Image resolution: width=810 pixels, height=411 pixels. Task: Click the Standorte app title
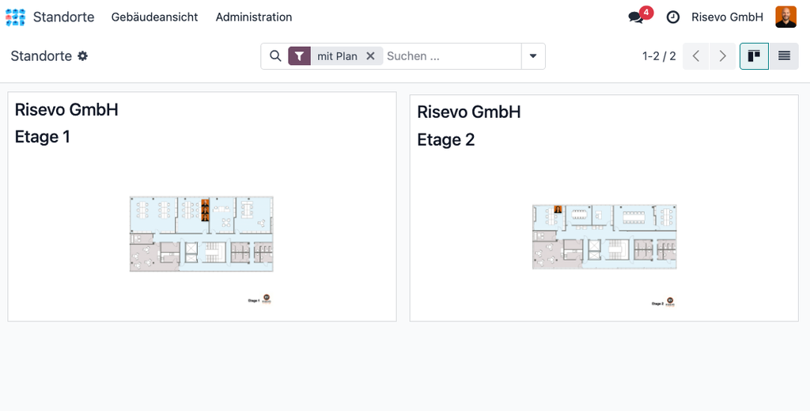(63, 17)
